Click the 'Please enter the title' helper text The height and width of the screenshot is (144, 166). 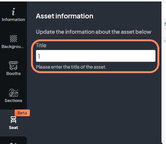[71, 67]
